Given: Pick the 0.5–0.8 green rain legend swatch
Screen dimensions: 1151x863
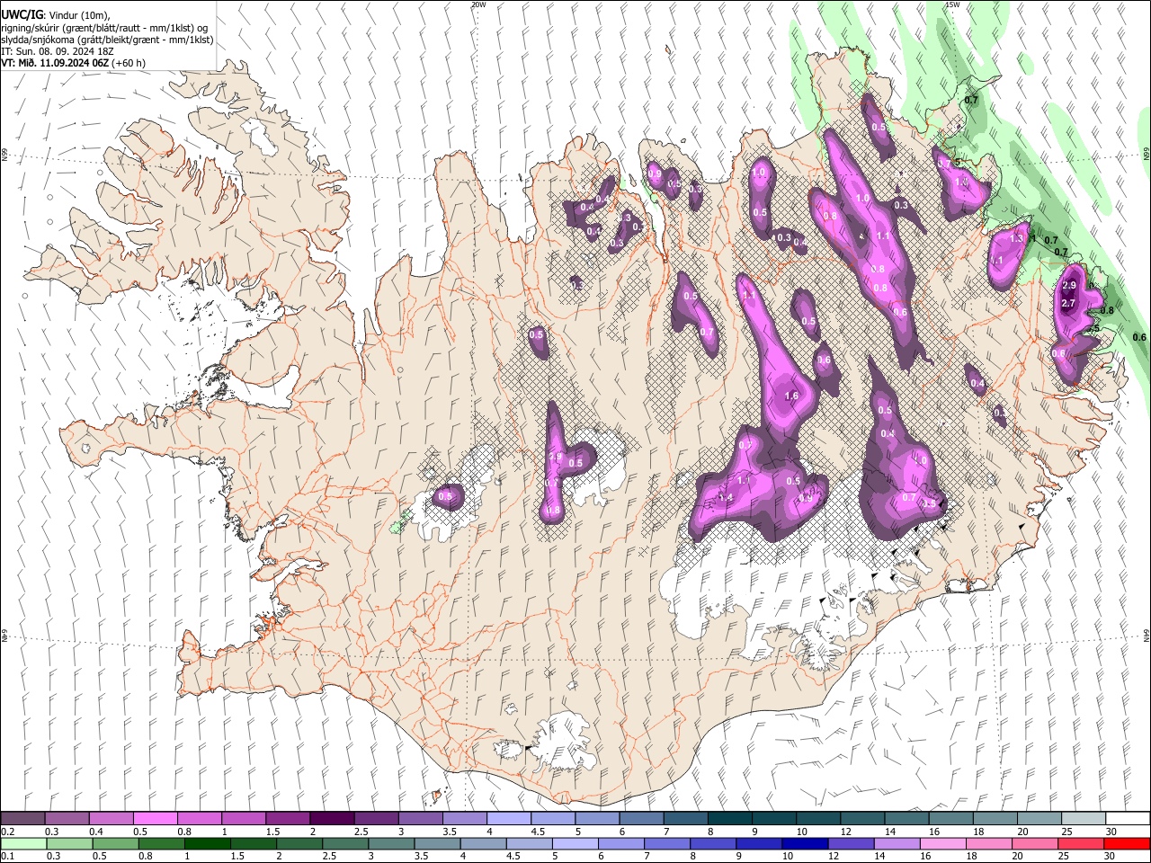Looking at the screenshot, I should click(x=115, y=844).
